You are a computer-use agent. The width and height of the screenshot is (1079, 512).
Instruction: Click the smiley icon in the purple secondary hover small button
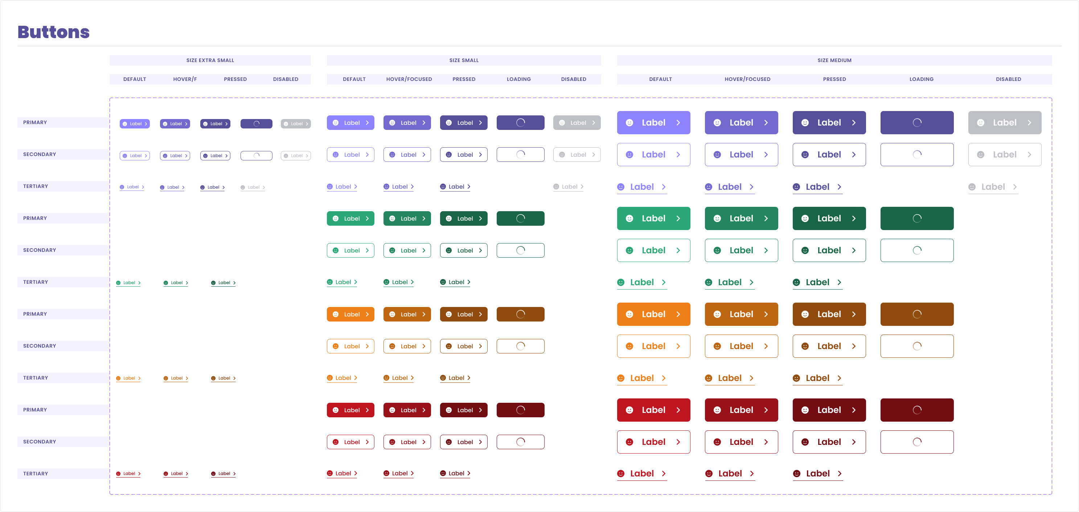(x=391, y=154)
